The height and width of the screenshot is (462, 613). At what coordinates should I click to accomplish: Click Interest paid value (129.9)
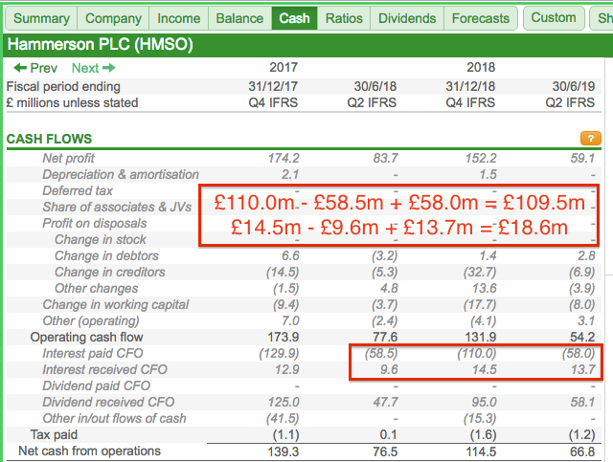(x=279, y=353)
